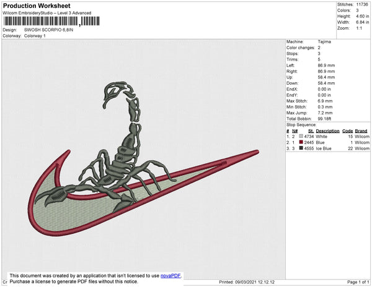Select min stitch value '0.3 mm'
Screen dimensions: 372x287
325,107
